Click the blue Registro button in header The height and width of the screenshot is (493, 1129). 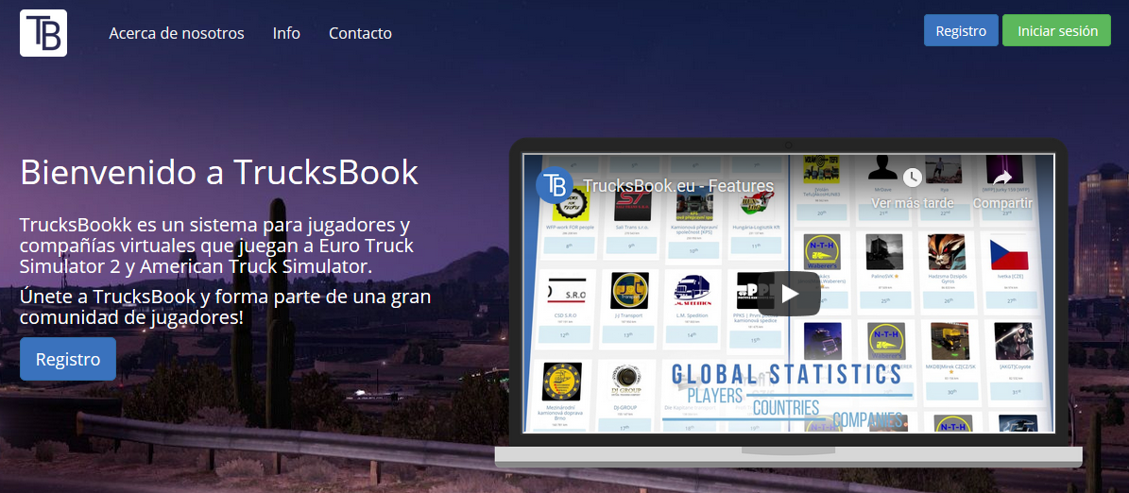point(961,30)
